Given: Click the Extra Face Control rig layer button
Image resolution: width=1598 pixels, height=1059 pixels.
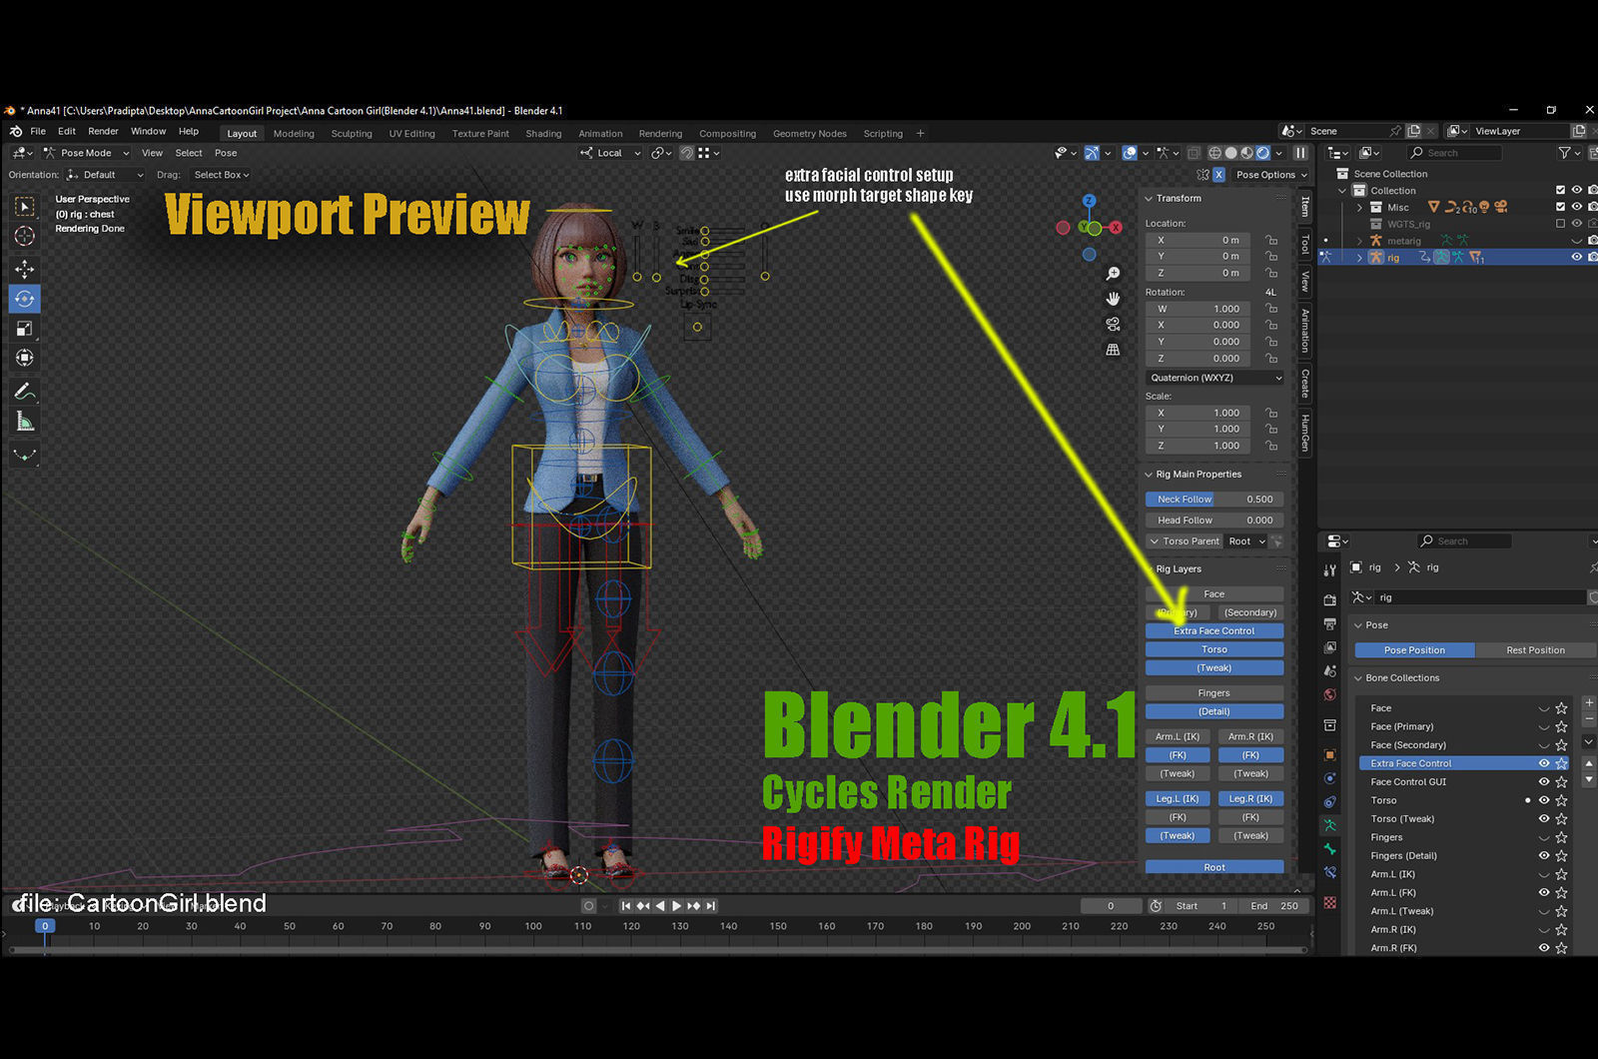Looking at the screenshot, I should pyautogui.click(x=1214, y=630).
